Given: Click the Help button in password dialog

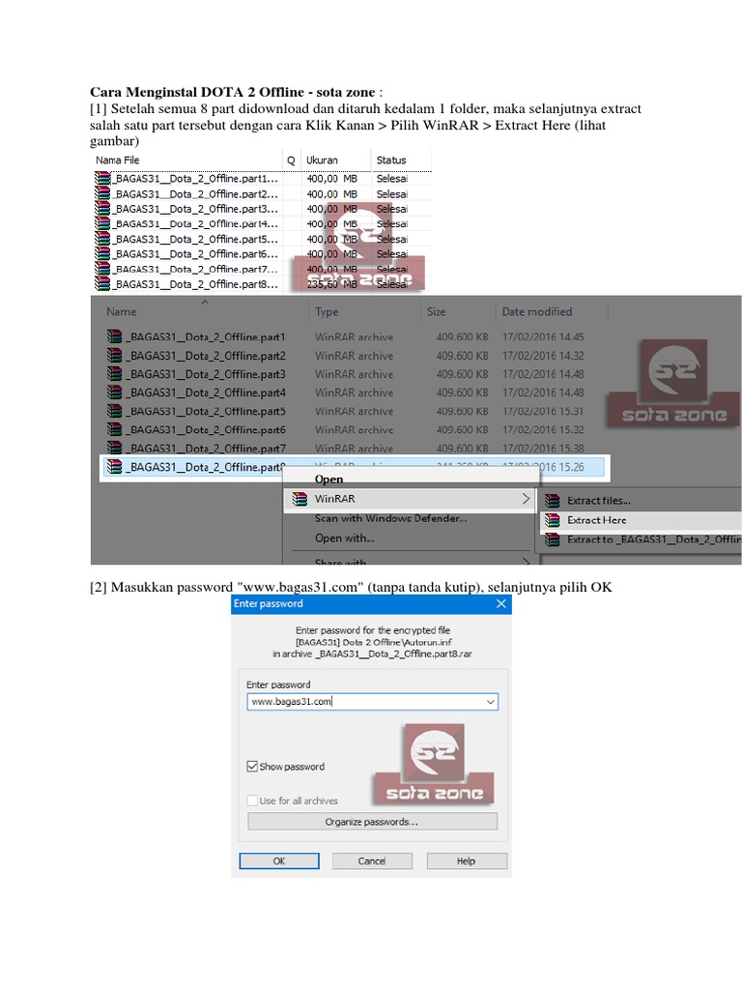Looking at the screenshot, I should [x=467, y=861].
